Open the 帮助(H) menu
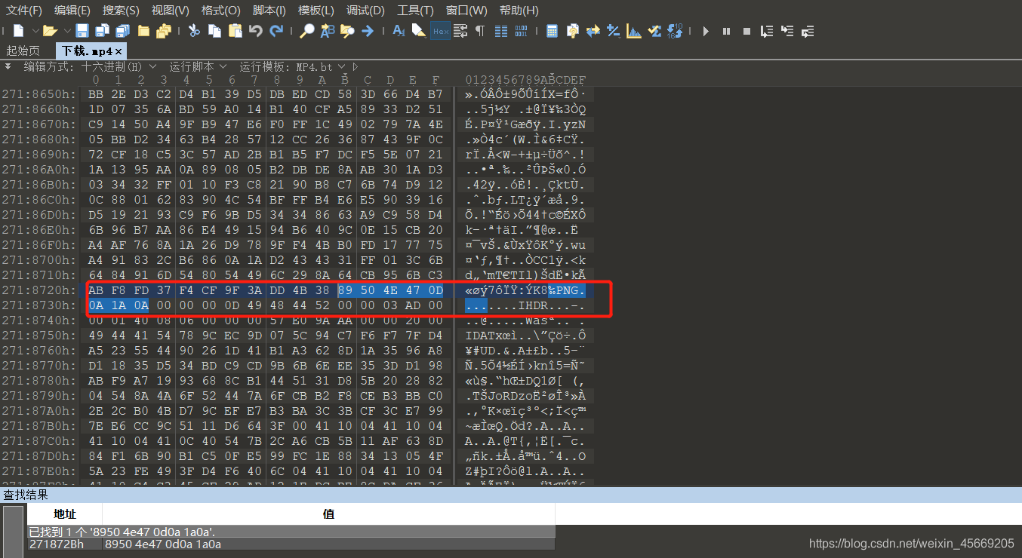The width and height of the screenshot is (1022, 558). [x=519, y=11]
